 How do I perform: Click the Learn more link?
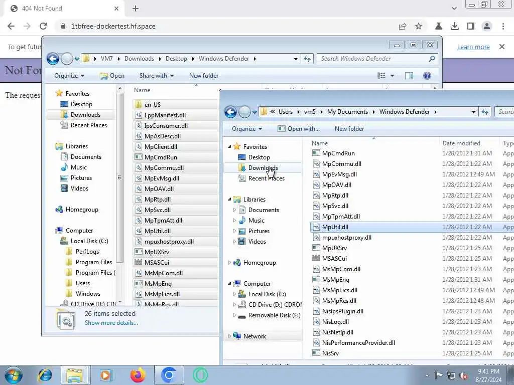473,47
